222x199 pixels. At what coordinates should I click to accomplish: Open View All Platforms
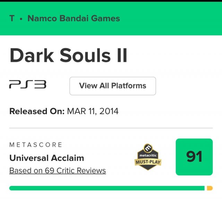pyautogui.click(x=112, y=86)
